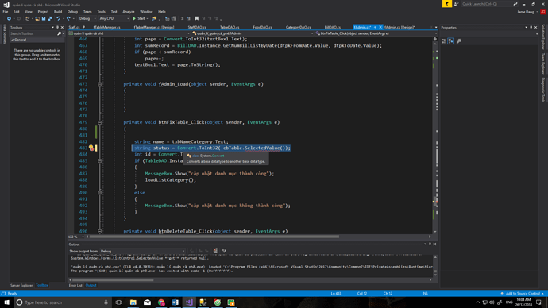
Task: Open the Solution Explorer side tab
Action: [x=542, y=37]
